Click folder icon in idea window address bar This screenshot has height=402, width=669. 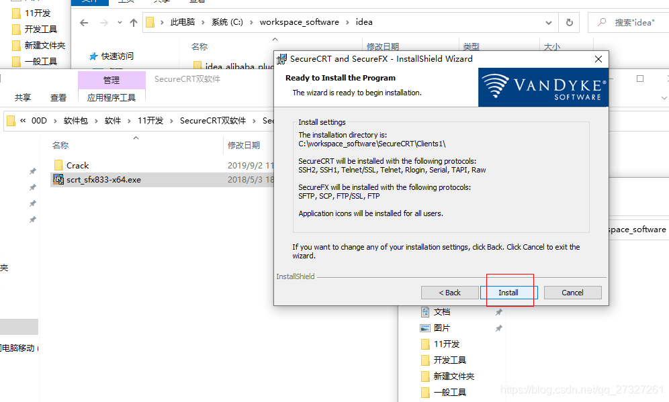coord(150,22)
